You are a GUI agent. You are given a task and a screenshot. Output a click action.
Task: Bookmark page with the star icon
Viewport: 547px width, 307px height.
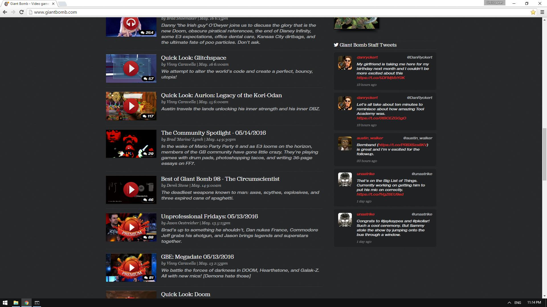click(533, 12)
